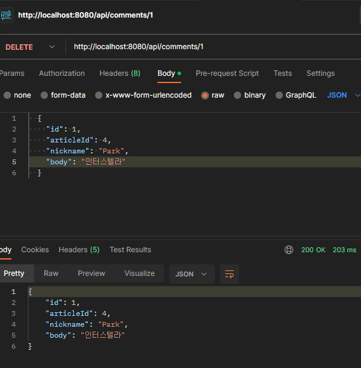
Task: Go to the Tests tab
Action: pyautogui.click(x=283, y=73)
